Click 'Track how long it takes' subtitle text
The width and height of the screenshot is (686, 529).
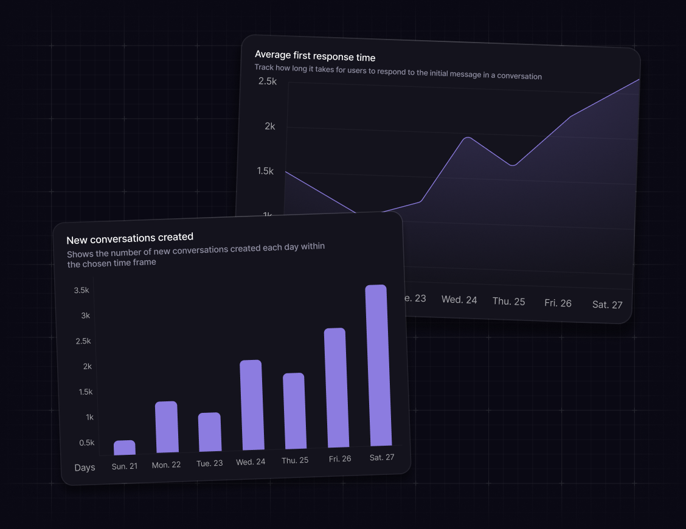click(398, 72)
